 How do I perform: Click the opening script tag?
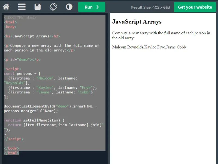(12, 69)
